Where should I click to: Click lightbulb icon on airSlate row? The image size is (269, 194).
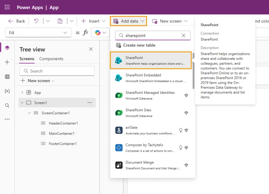pos(181,130)
